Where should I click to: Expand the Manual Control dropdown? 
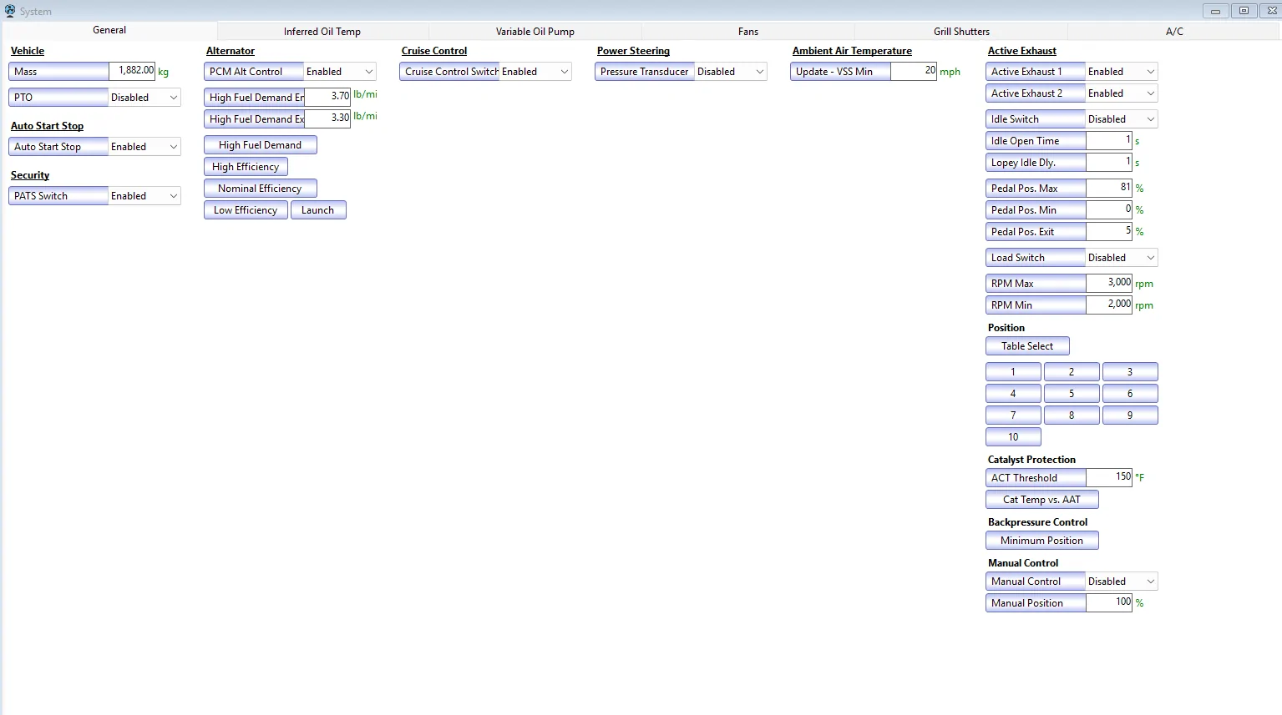click(x=1122, y=582)
